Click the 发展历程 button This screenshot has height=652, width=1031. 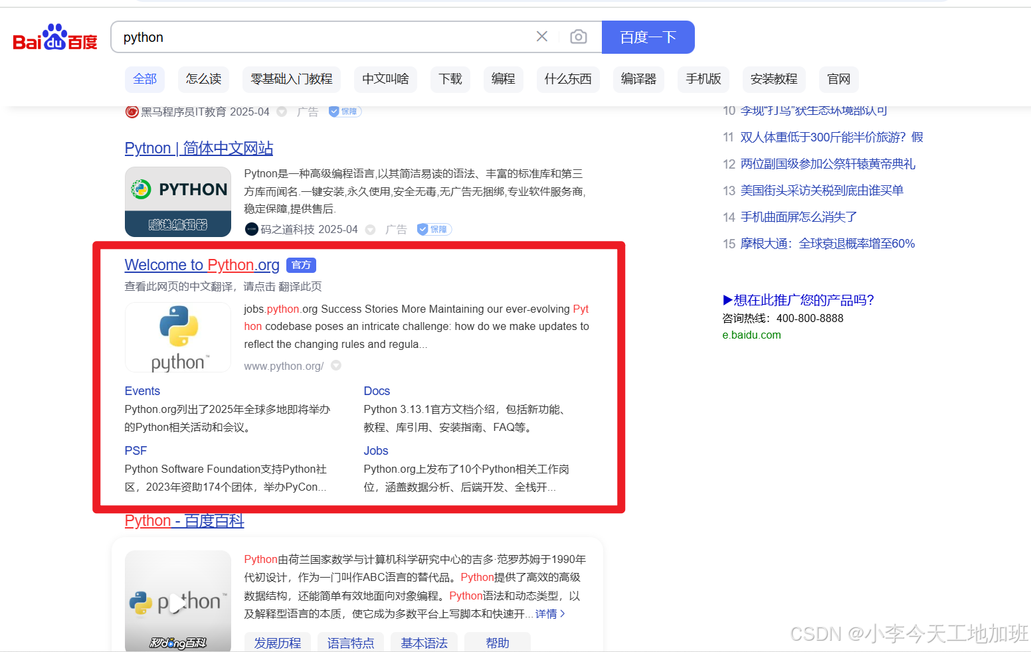click(x=278, y=643)
